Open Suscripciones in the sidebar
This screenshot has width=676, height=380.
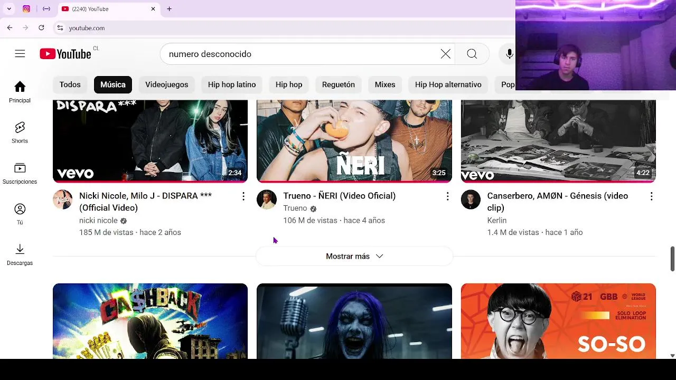pos(20,173)
